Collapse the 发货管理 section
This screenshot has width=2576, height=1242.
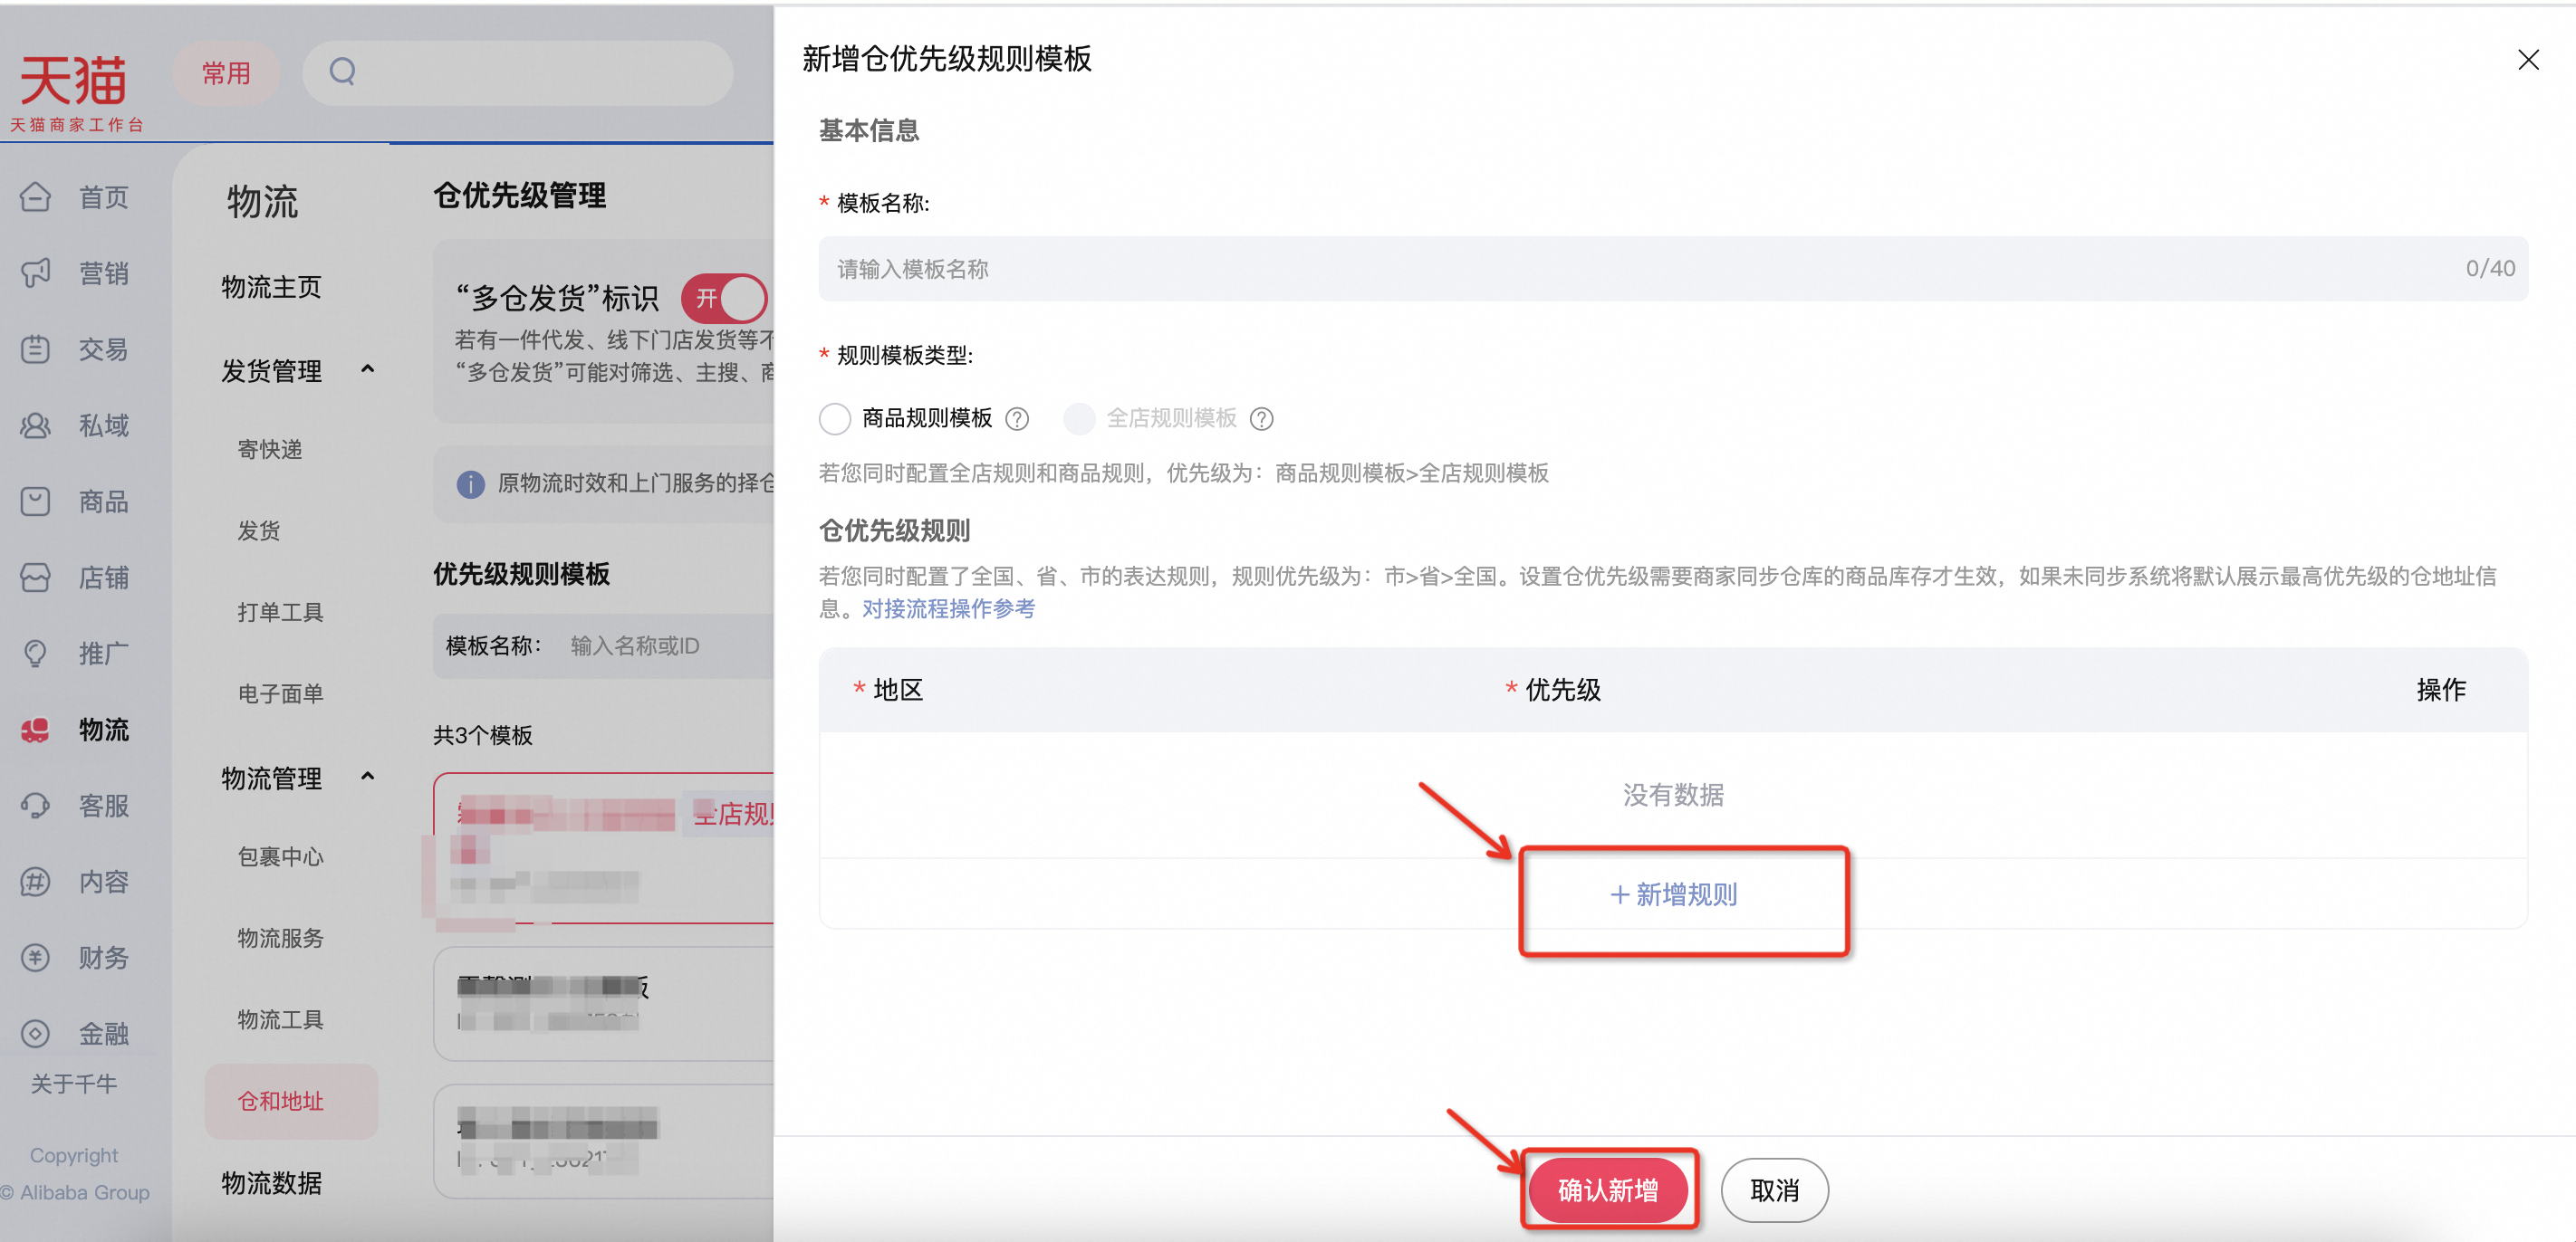[367, 369]
